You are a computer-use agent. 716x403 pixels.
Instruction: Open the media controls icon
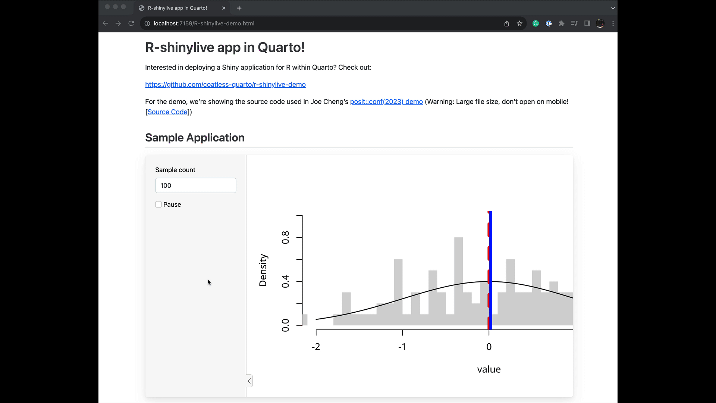click(574, 24)
